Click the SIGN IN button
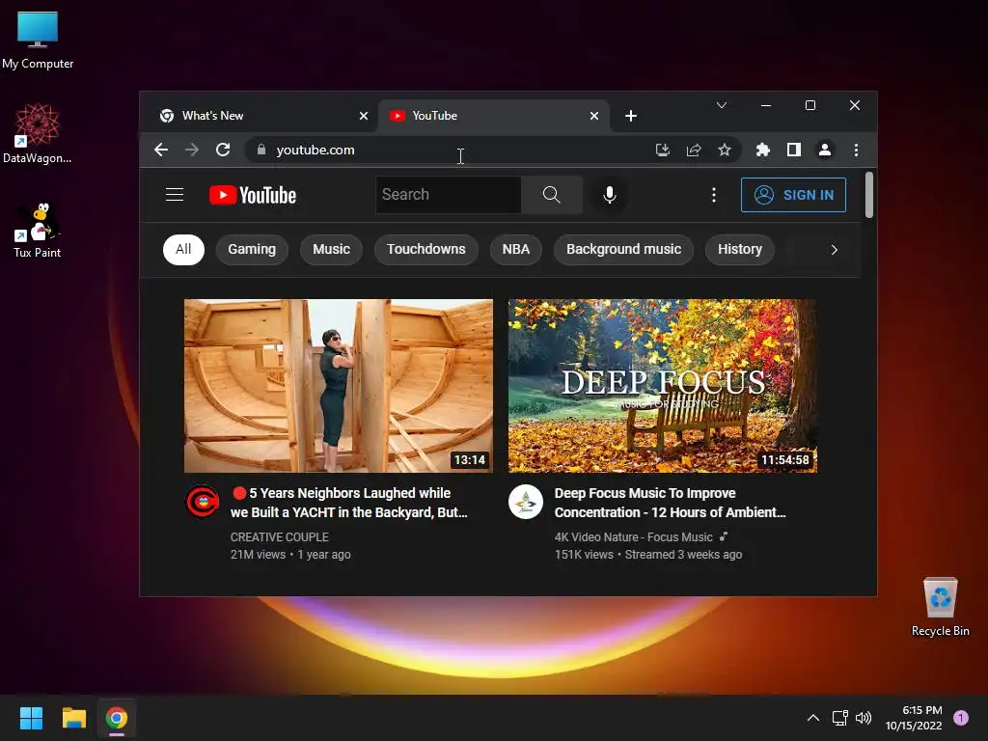 point(793,195)
